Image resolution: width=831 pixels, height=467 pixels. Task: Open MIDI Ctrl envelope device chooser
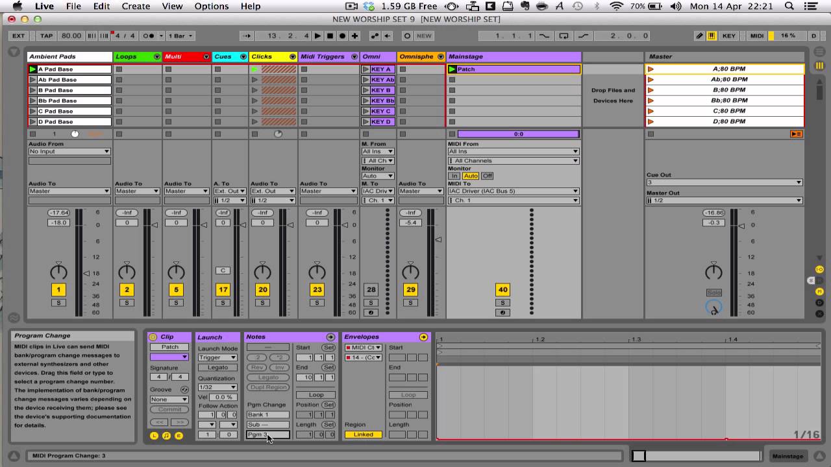pyautogui.click(x=363, y=348)
